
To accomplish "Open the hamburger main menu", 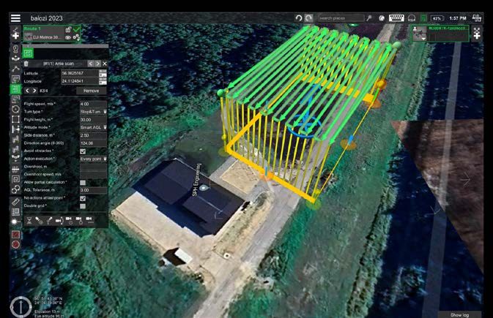I will [x=15, y=18].
